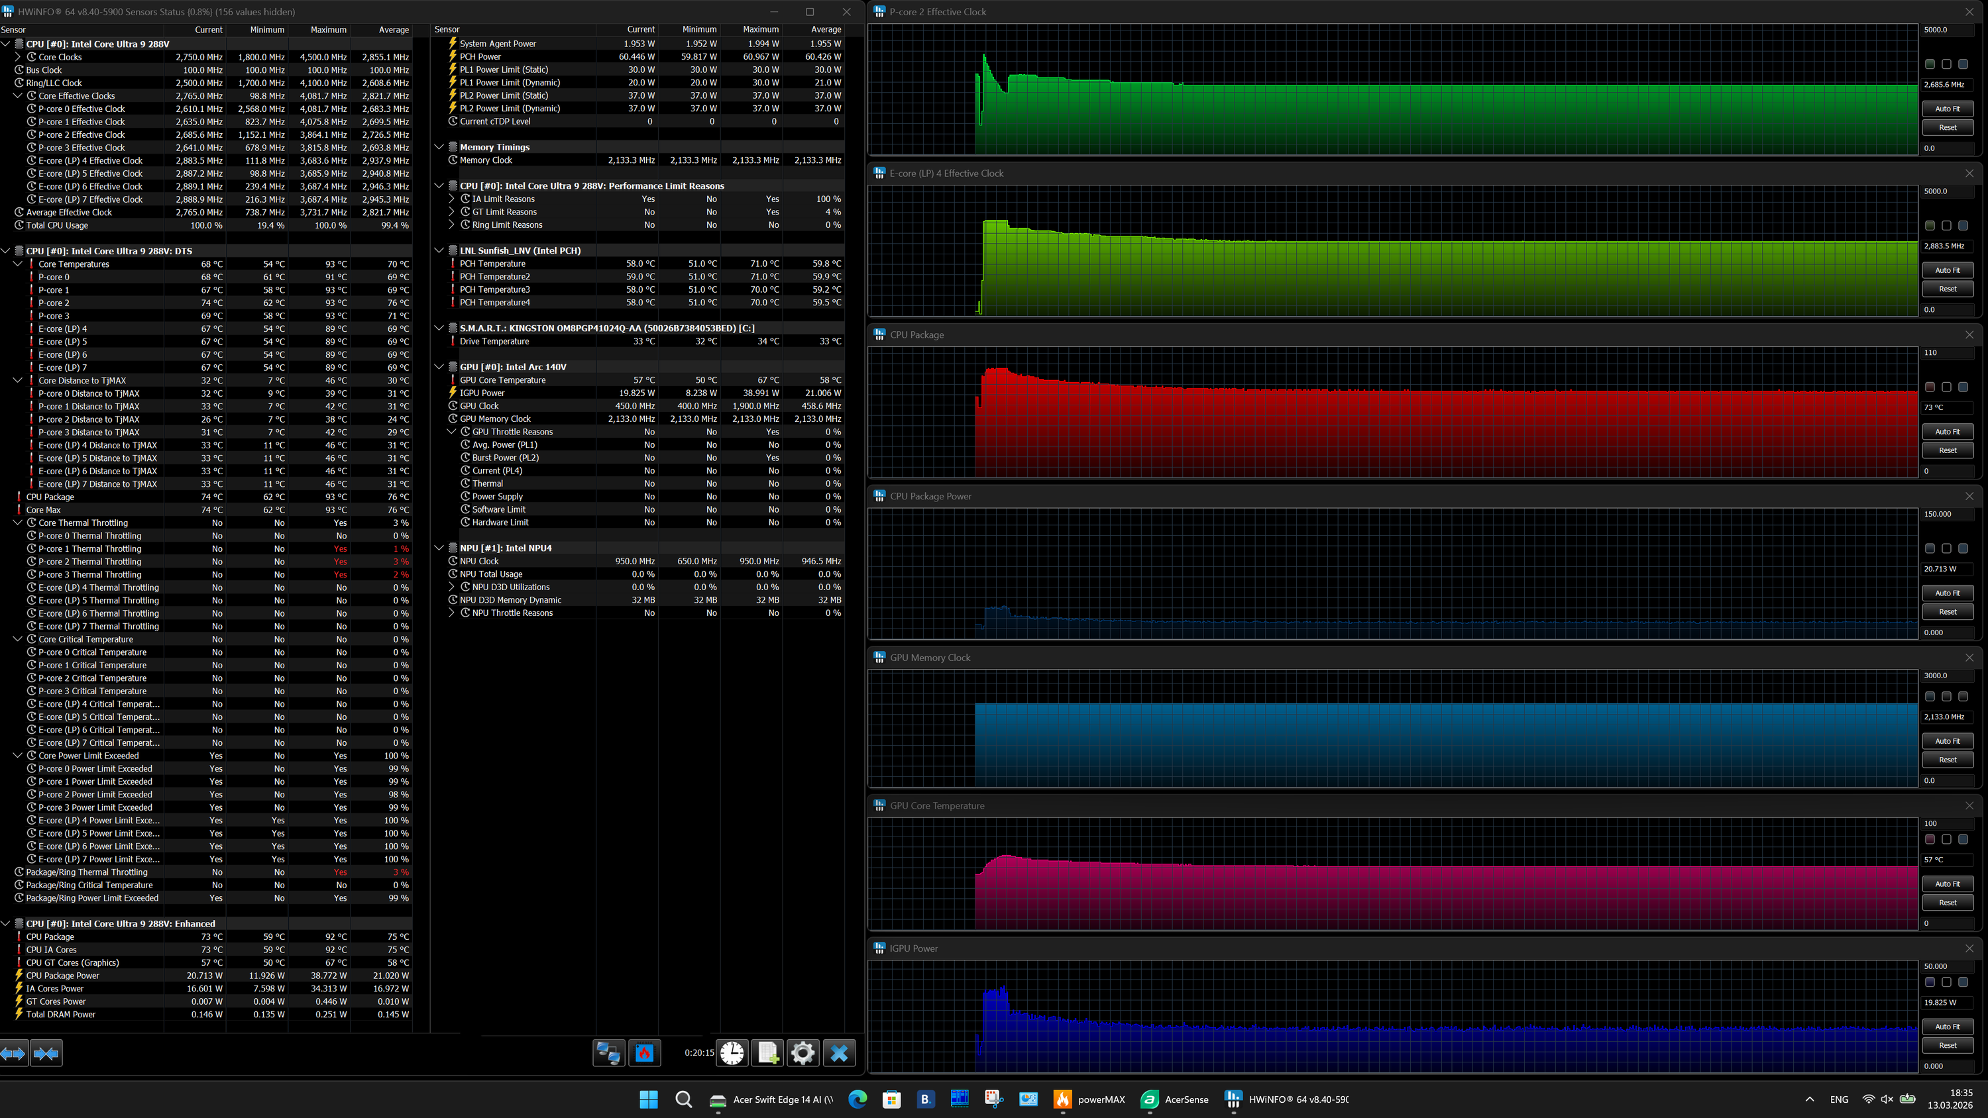This screenshot has height=1118, width=1988.
Task: Collapse the Core Effective Clocks group
Action: coord(18,95)
